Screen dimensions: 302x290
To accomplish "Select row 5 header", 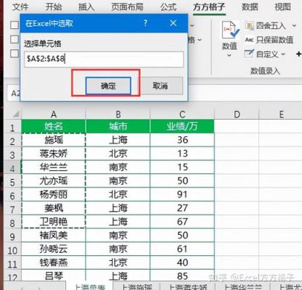I will pyautogui.click(x=12, y=182).
